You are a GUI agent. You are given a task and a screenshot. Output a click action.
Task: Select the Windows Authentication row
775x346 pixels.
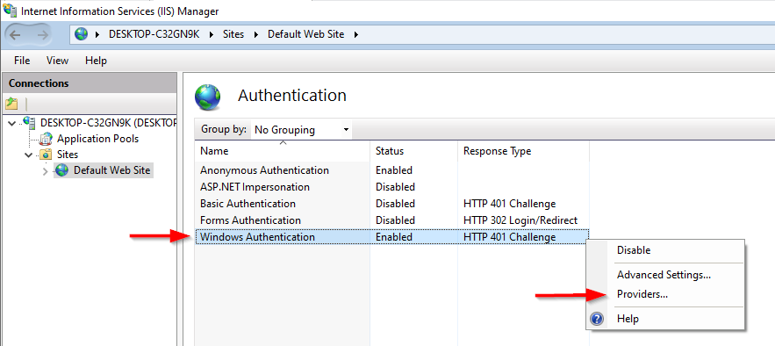[392, 237]
